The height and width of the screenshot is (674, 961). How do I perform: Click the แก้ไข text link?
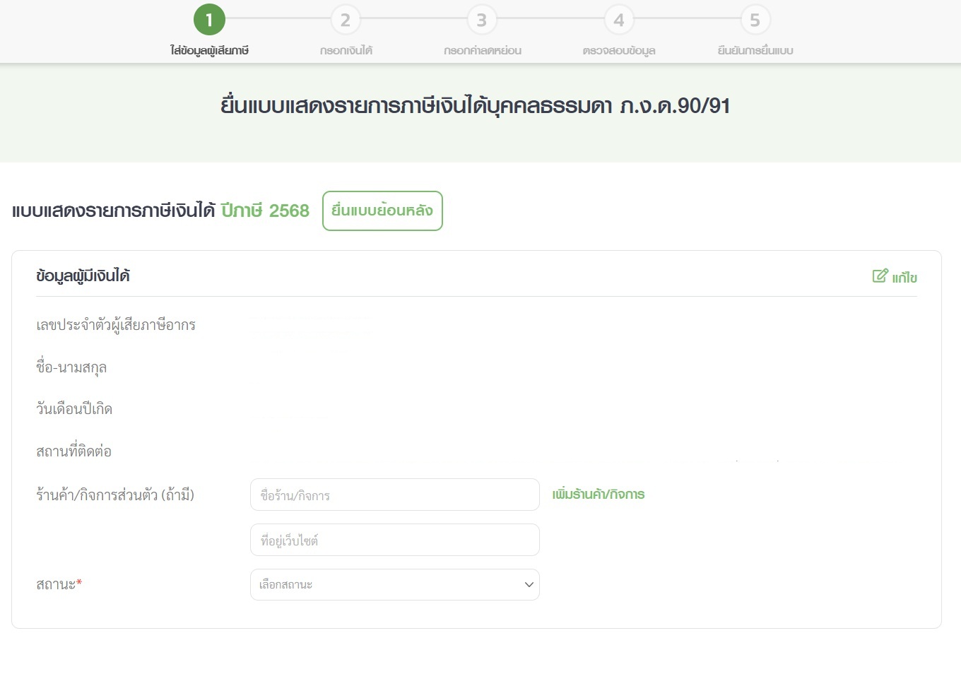tap(904, 277)
